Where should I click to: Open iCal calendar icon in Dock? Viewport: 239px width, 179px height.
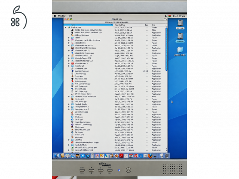pyautogui.click(x=131, y=156)
